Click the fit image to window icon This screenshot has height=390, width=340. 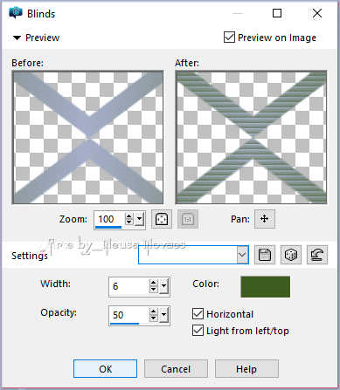tap(162, 219)
